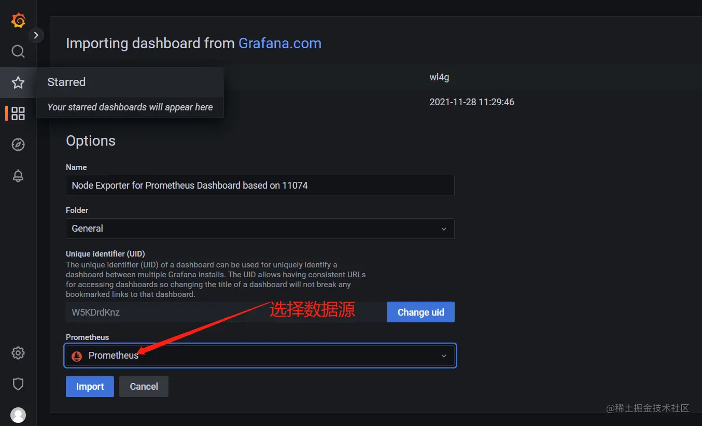Open the Grafana logo home icon
This screenshot has width=702, height=426.
[18, 20]
